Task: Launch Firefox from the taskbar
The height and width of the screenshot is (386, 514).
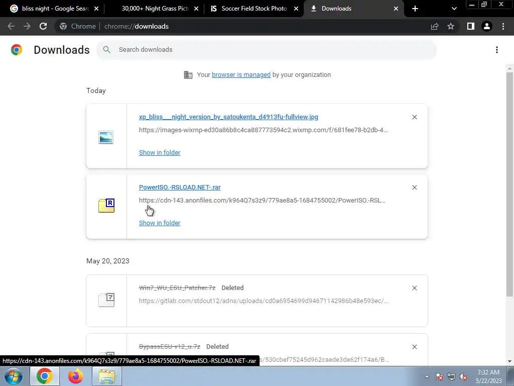Action: tap(76, 376)
